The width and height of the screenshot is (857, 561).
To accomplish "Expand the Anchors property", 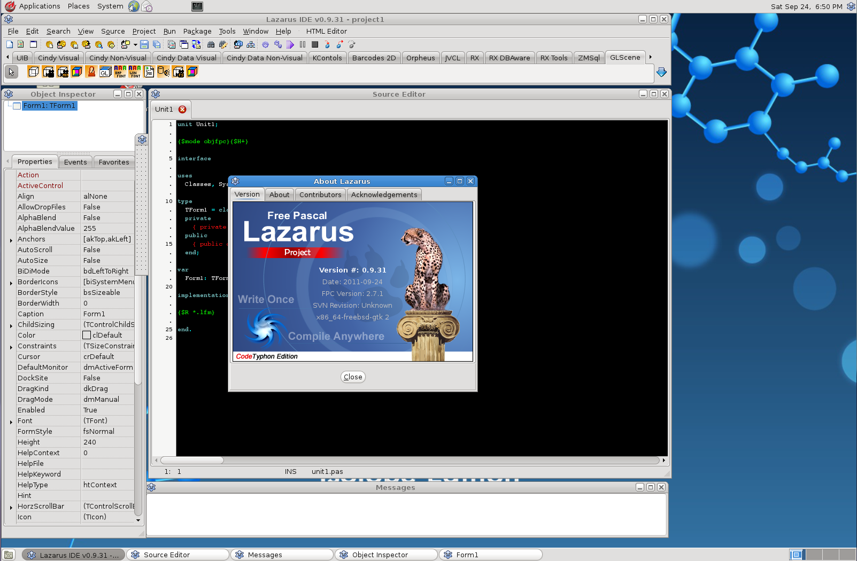I will 11,240.
